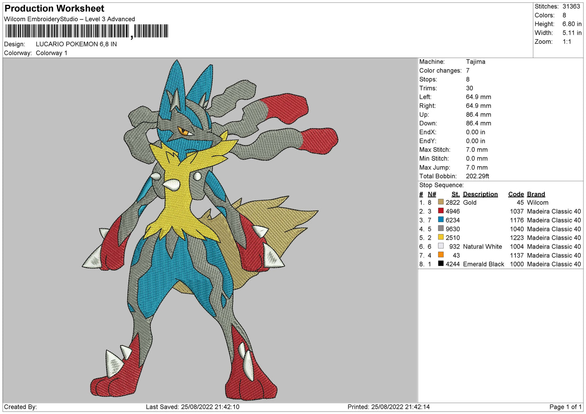This screenshot has height=414, width=586.
Task: Click the 'Natural White' description
Action: (482, 247)
